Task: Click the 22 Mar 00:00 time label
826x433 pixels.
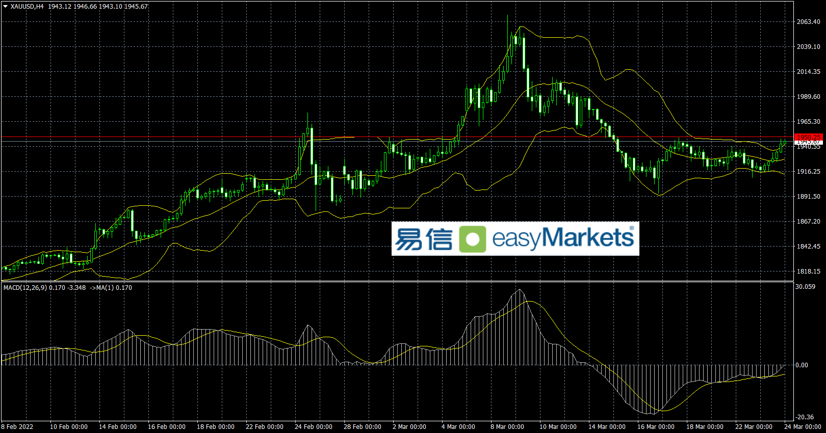Action: click(754, 427)
